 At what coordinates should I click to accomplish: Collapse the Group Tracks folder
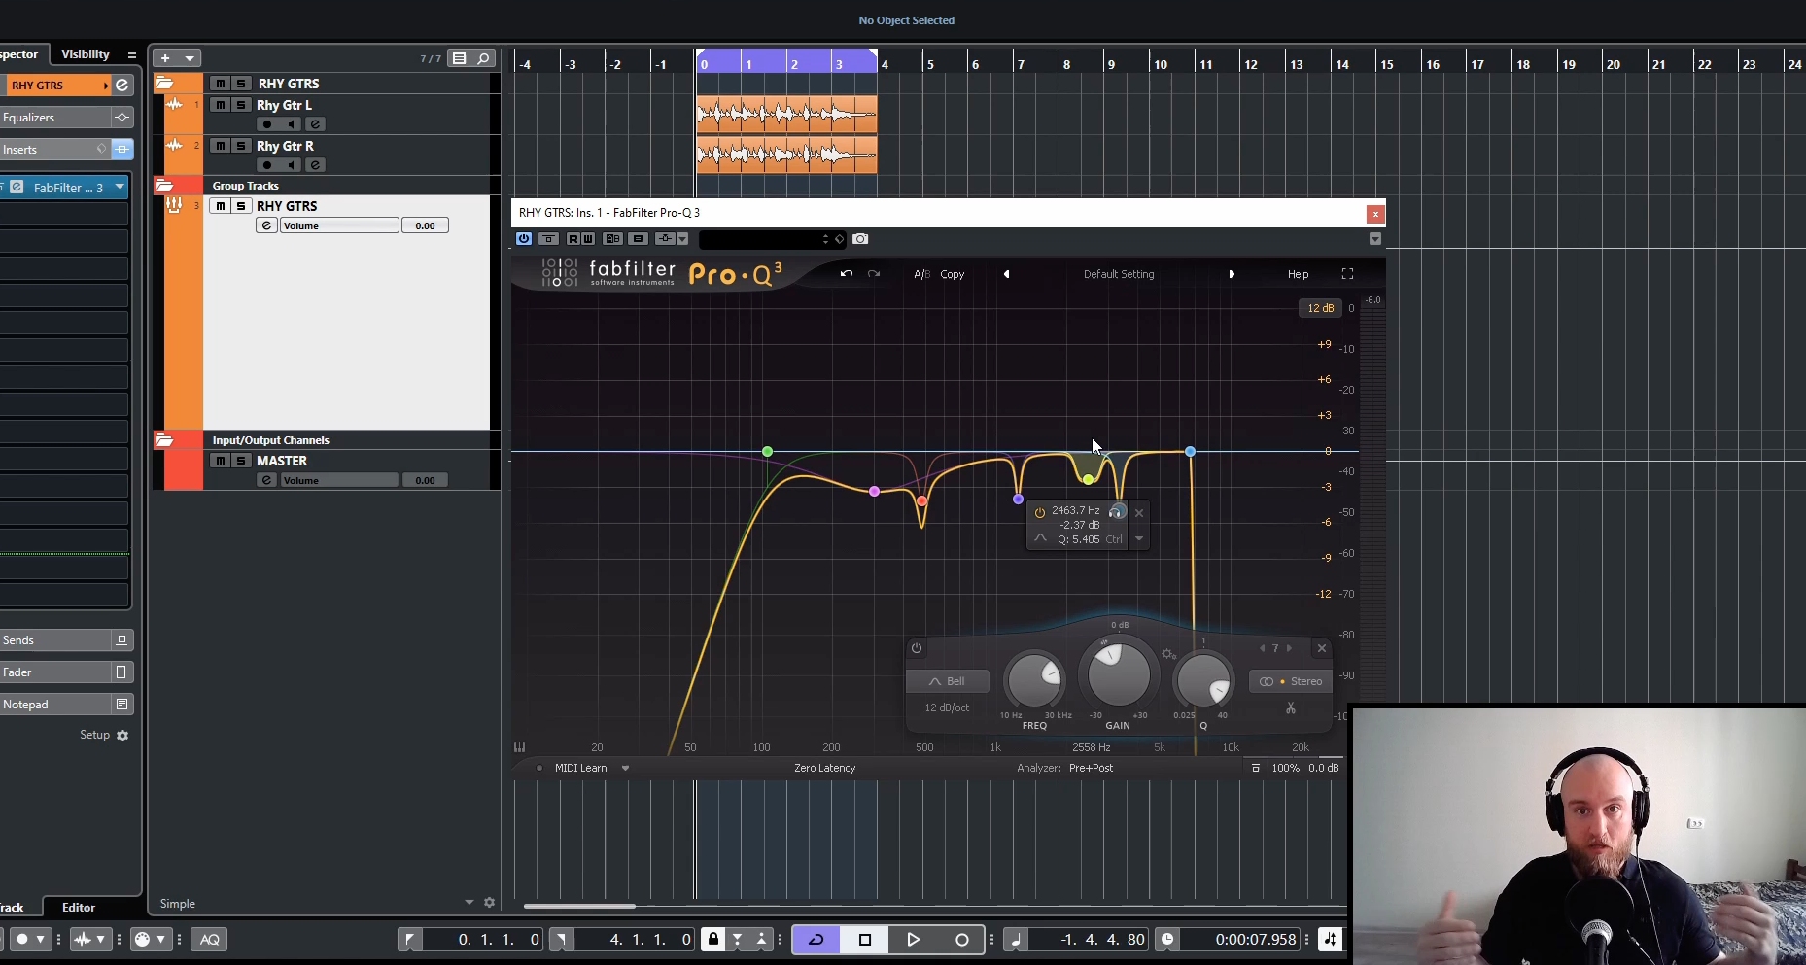point(164,185)
